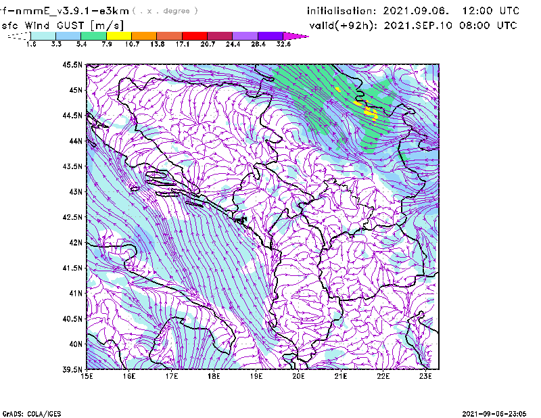Click the 45N latitude label
The width and height of the screenshot is (541, 418).
point(76,90)
